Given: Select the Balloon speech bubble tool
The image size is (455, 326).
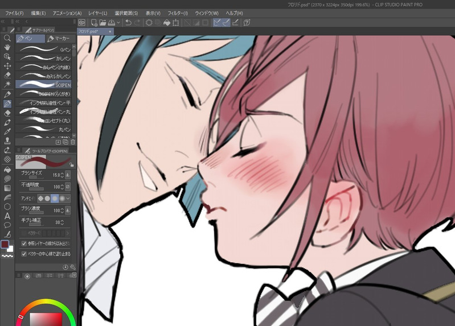Looking at the screenshot, I should (7, 225).
